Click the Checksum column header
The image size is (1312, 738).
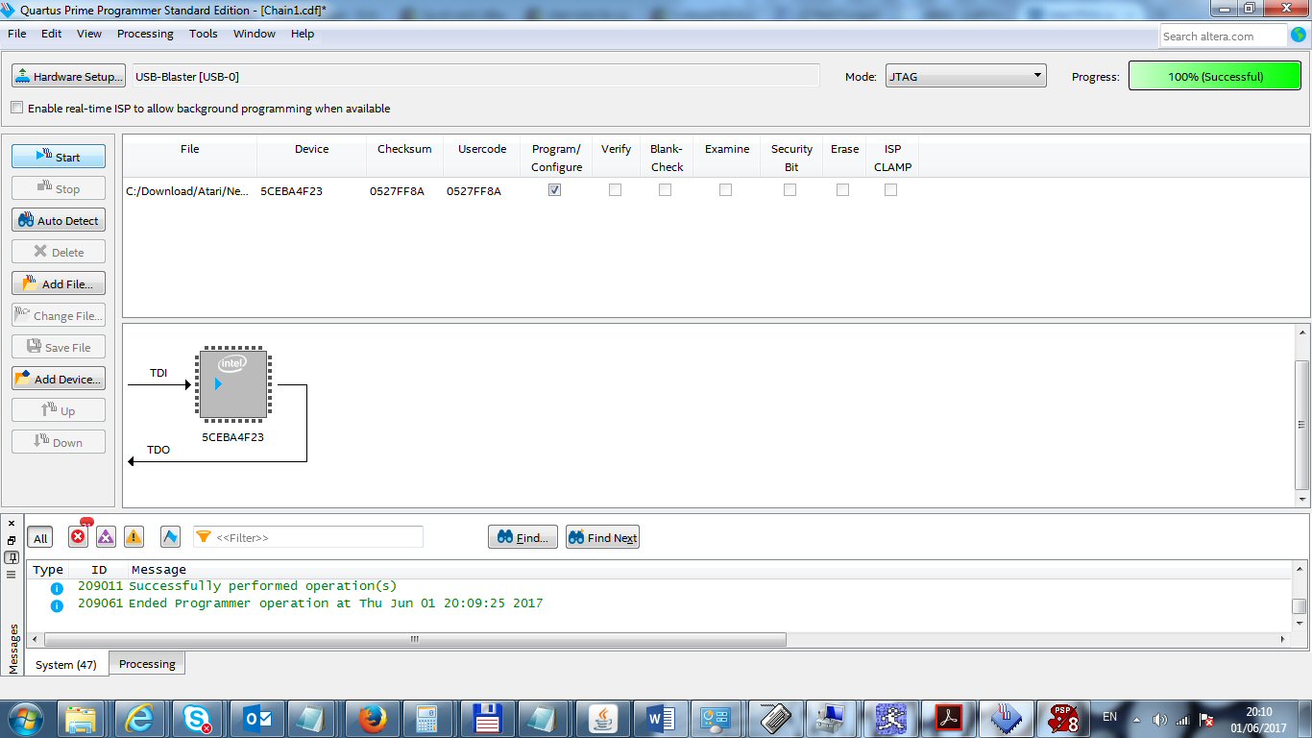tap(404, 149)
